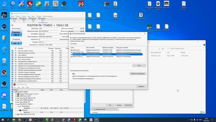Viewport: 216px width, 122px height.
Task: Click Закрыть in the optimization dialog
Action: [141, 86]
